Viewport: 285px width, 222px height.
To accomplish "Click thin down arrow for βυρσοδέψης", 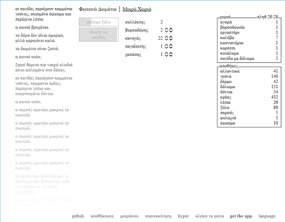I will pos(166,31).
